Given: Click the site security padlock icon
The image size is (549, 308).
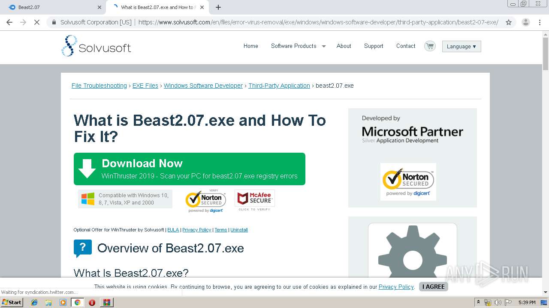Looking at the screenshot, I should pos(54,22).
